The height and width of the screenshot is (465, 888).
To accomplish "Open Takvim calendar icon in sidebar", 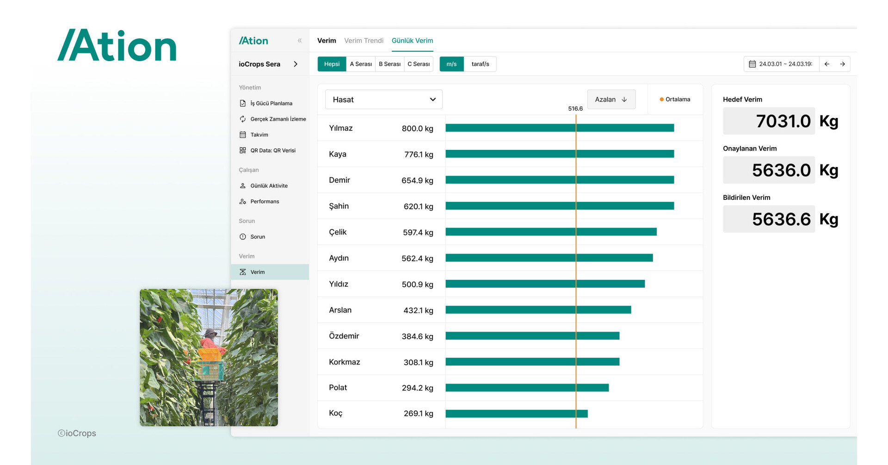I will coord(243,135).
